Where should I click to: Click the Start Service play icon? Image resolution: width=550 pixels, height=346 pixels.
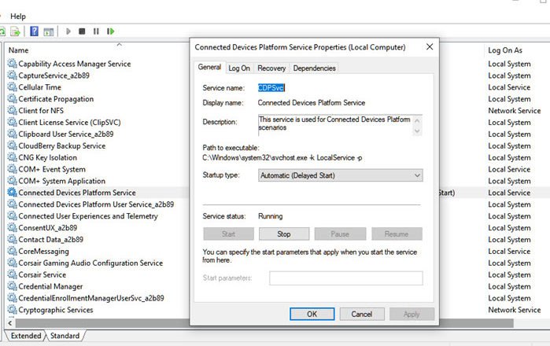(68, 31)
